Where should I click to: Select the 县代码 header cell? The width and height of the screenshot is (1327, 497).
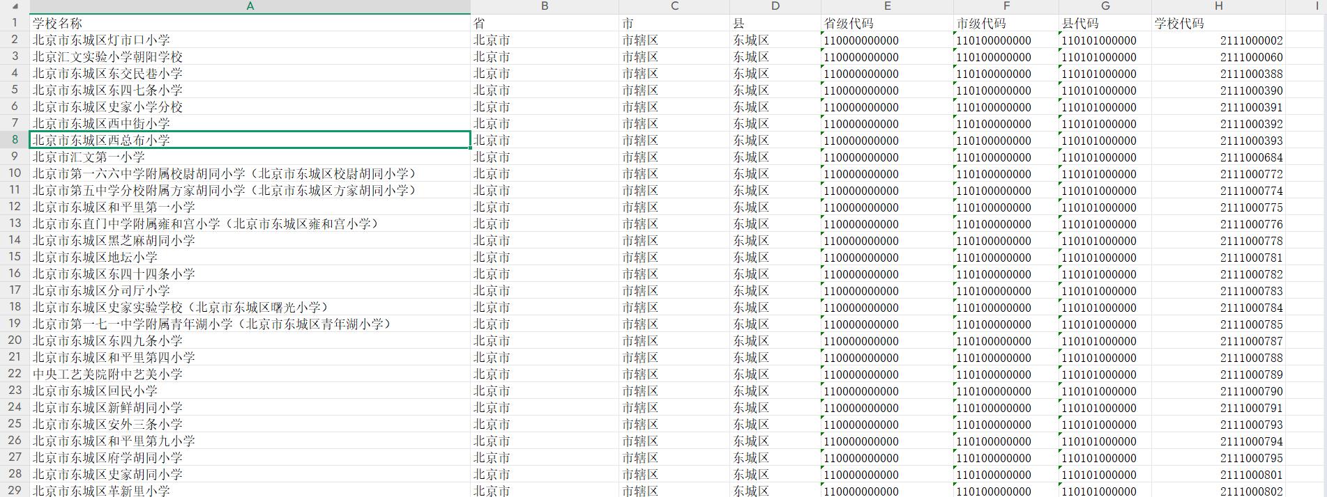pyautogui.click(x=1080, y=23)
